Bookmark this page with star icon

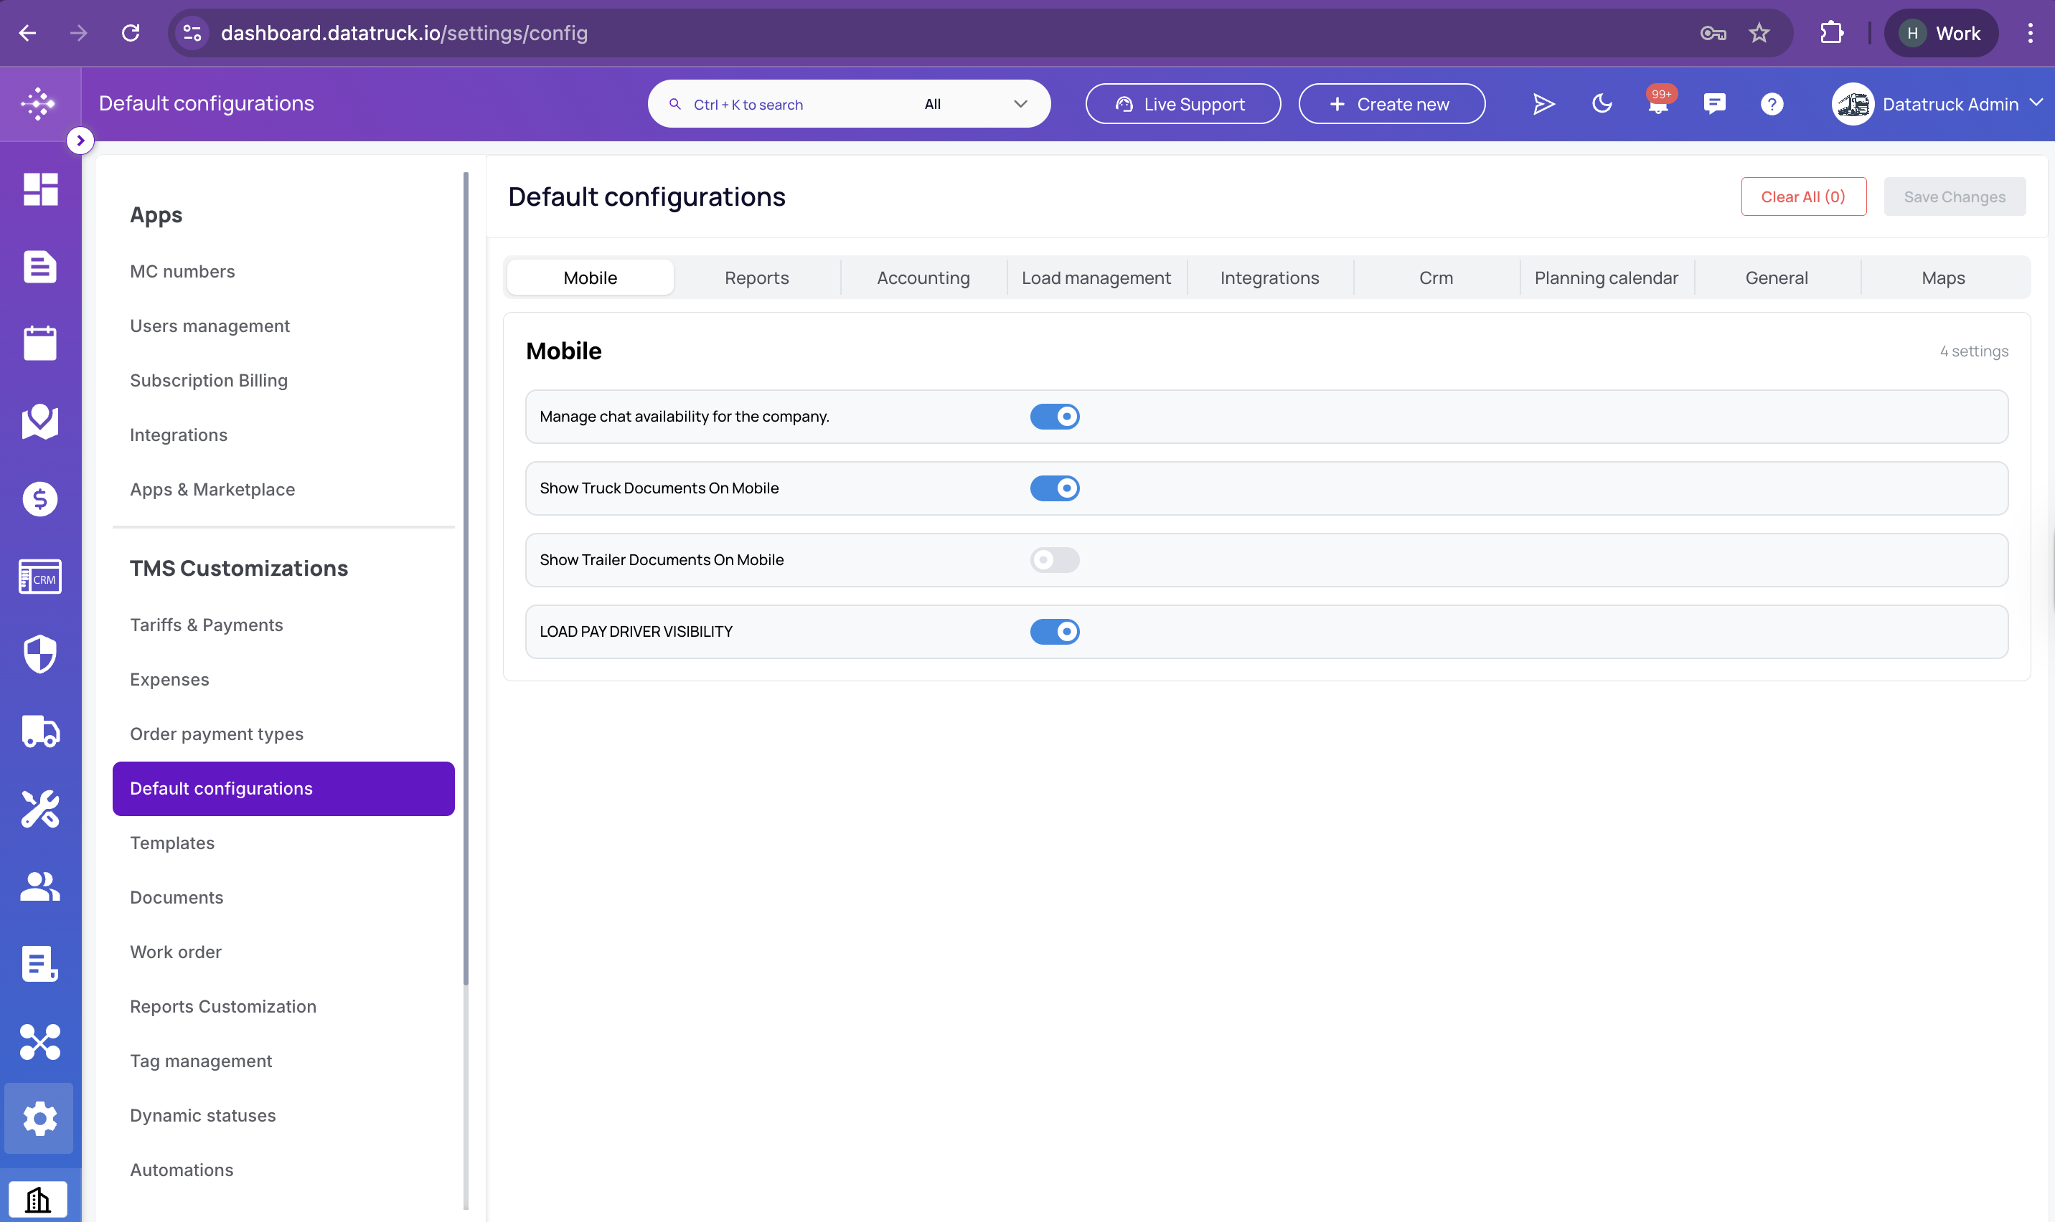tap(1759, 33)
